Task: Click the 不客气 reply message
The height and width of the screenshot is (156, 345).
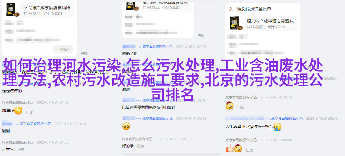Action: pos(8,149)
